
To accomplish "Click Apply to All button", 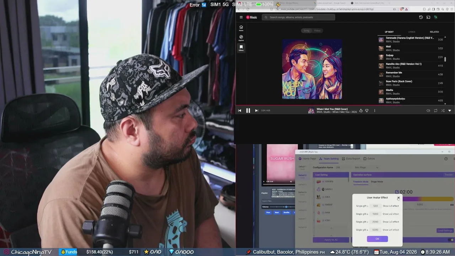I will [x=331, y=240].
